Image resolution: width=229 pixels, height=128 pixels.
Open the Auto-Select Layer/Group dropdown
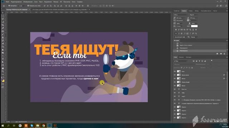[x=22, y=6]
